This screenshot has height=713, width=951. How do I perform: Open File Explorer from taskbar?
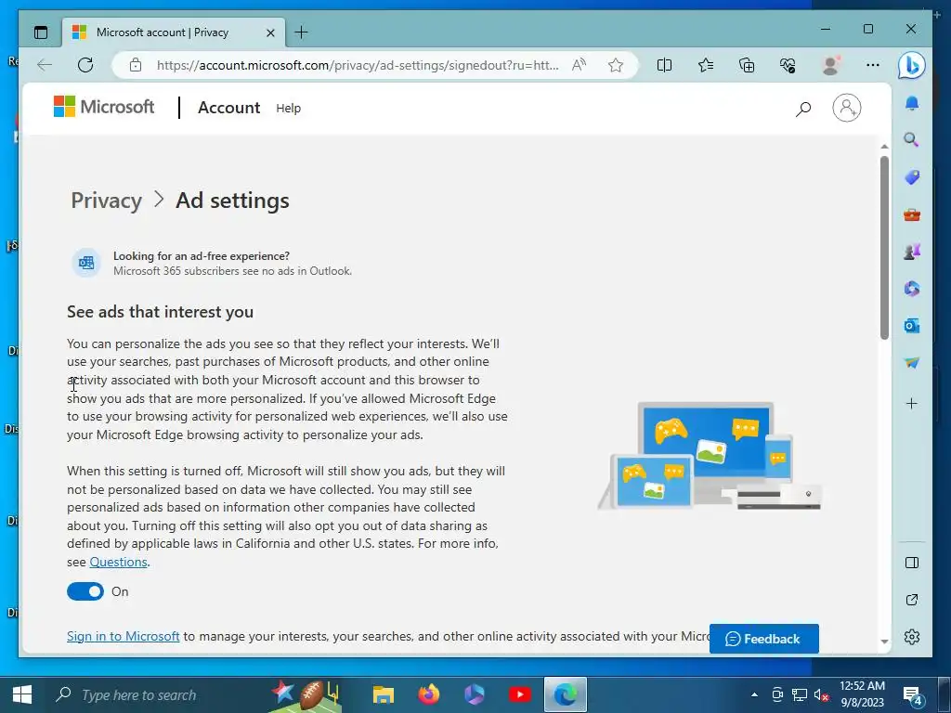[x=384, y=694]
